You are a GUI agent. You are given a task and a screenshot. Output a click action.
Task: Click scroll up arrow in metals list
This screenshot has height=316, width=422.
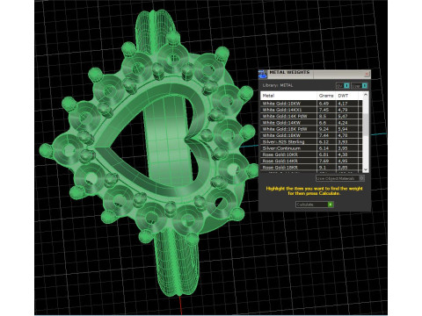(x=366, y=95)
